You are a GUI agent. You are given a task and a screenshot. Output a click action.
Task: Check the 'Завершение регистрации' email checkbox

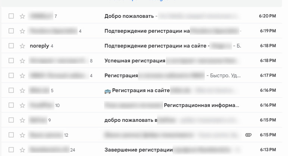click(x=11, y=150)
